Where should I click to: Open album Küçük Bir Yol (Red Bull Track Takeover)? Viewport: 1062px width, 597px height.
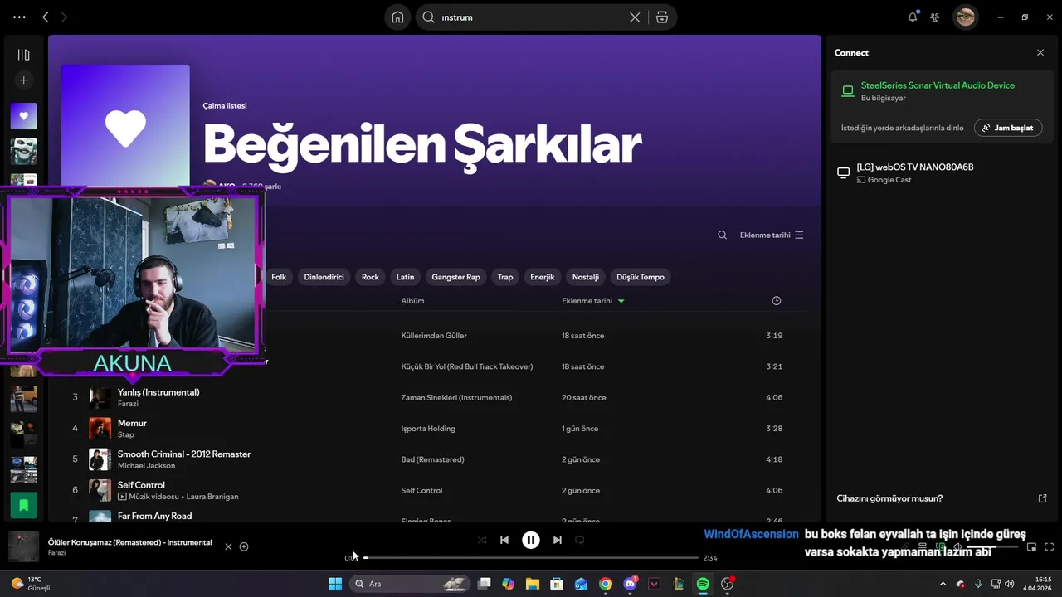467,366
